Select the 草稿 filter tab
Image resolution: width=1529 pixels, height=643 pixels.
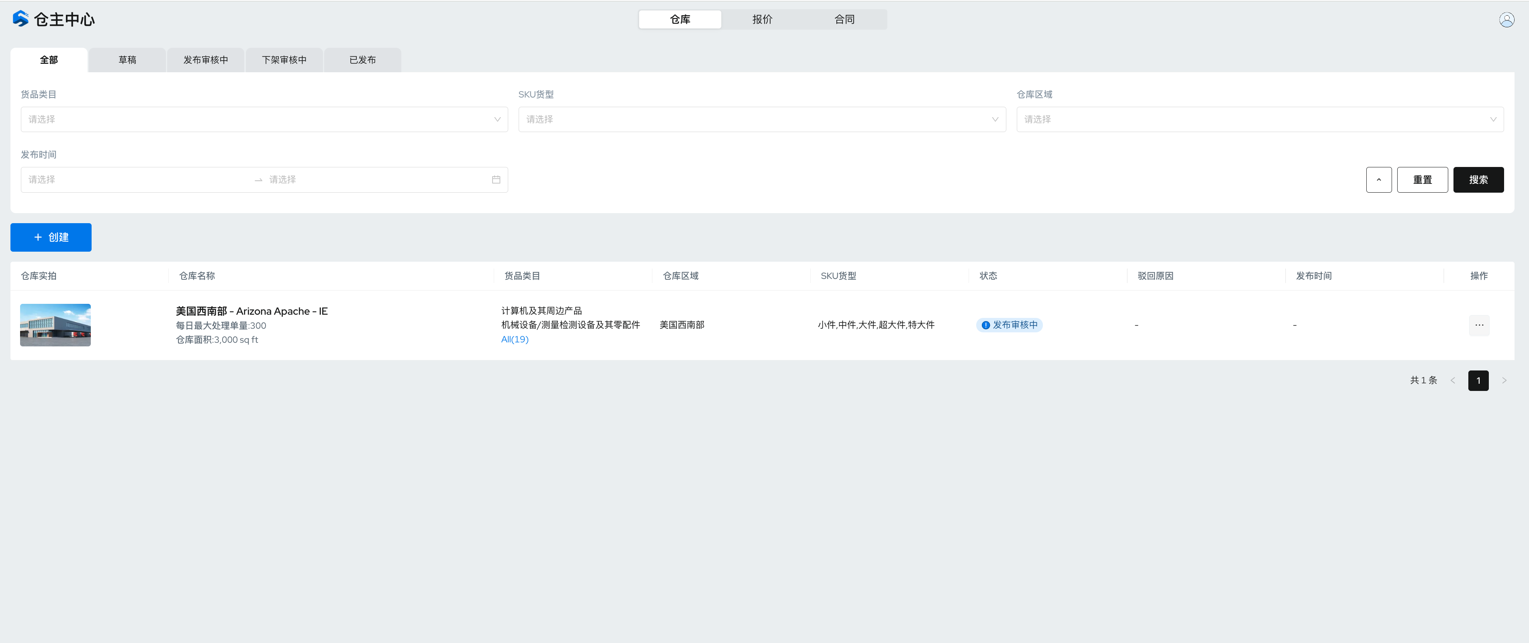127,60
